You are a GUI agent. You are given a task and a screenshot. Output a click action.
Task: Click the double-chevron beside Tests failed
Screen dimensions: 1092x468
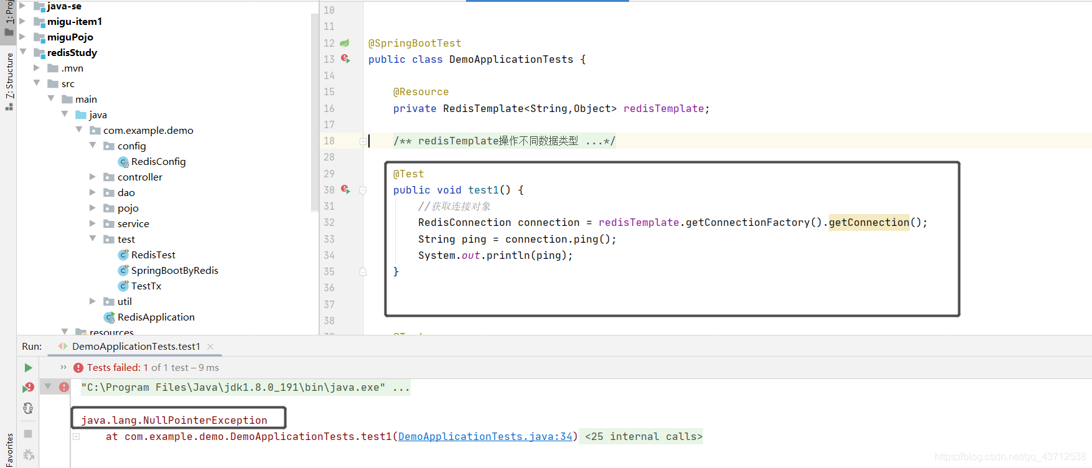coord(63,367)
